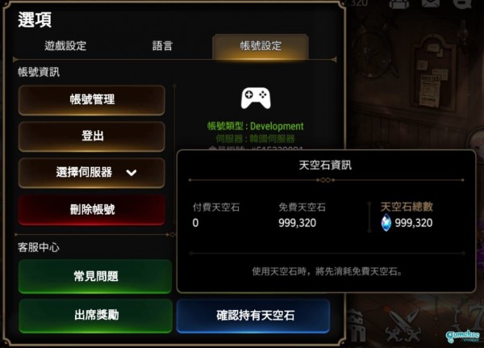Click the red 刪除帳號 button
Viewport: 484px width, 348px height.
(x=92, y=210)
